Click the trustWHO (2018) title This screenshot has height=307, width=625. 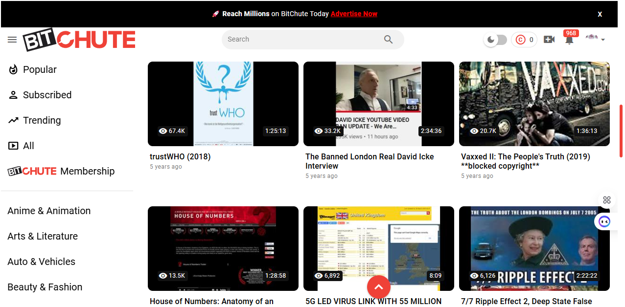(180, 156)
